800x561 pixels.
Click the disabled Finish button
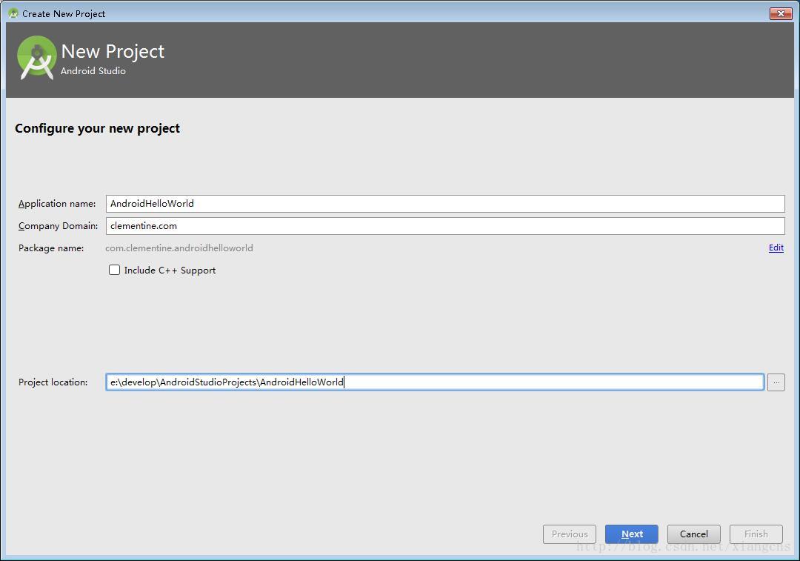coord(756,534)
